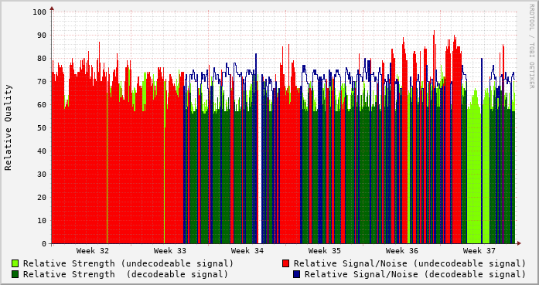Click the red arrow atop the y-axis
Viewport: 539px width, 285px height.
tap(52, 8)
